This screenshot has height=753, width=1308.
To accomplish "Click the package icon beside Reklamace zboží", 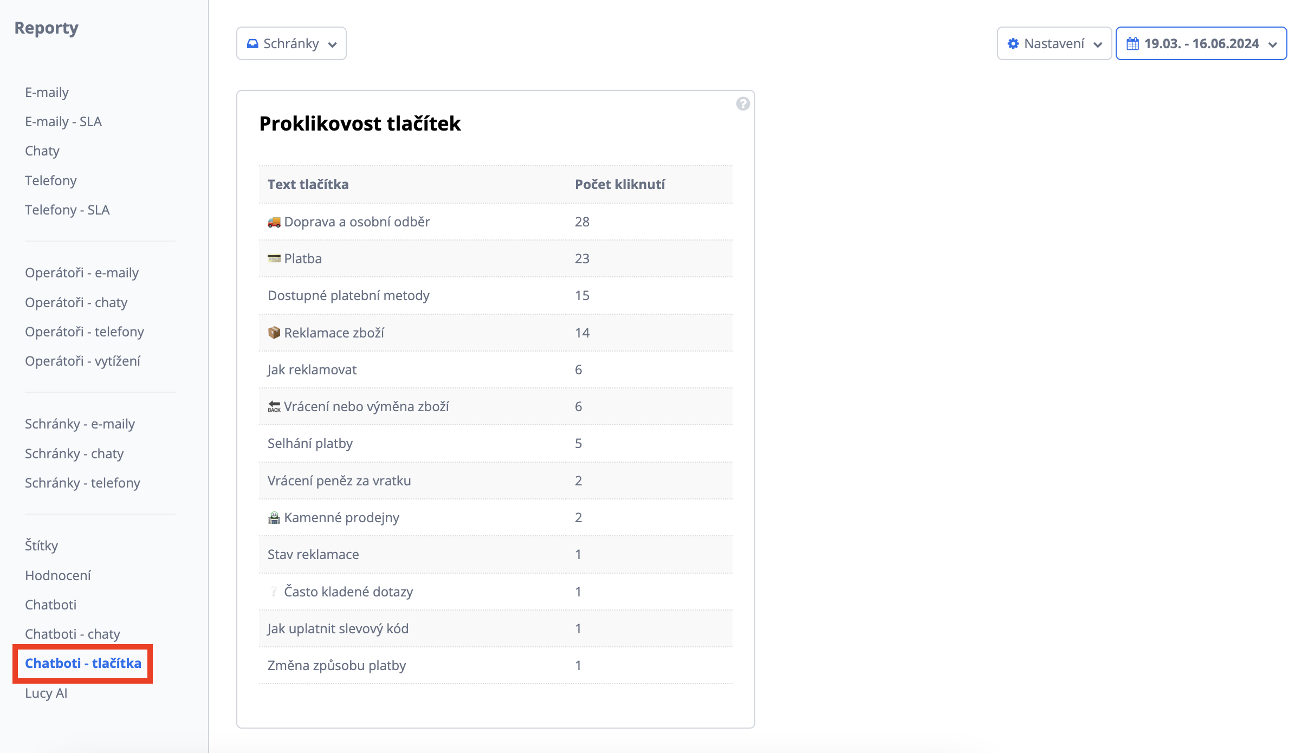I will [274, 333].
